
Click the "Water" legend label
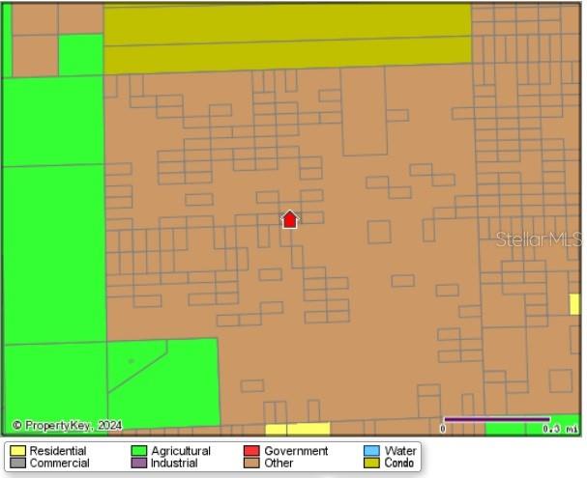[400, 451]
